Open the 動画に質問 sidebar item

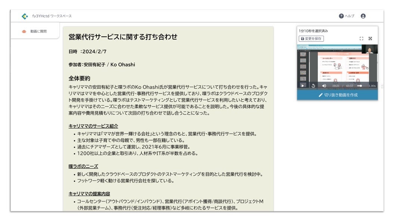point(35,31)
